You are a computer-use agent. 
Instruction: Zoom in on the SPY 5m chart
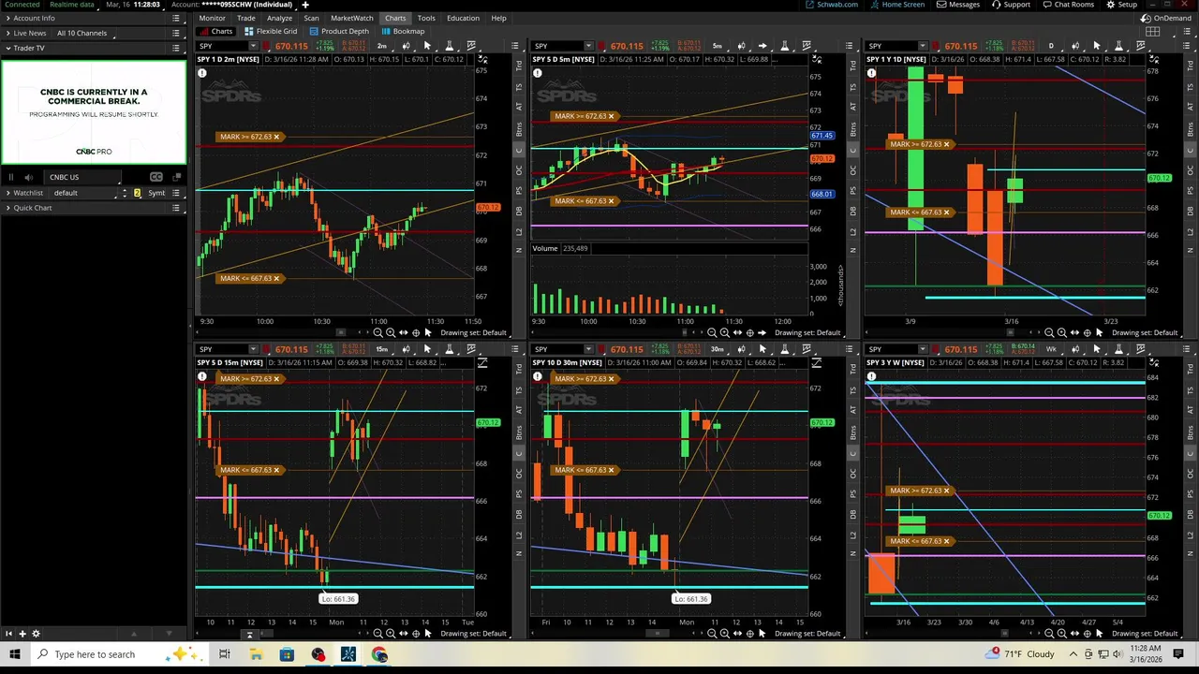[724, 332]
